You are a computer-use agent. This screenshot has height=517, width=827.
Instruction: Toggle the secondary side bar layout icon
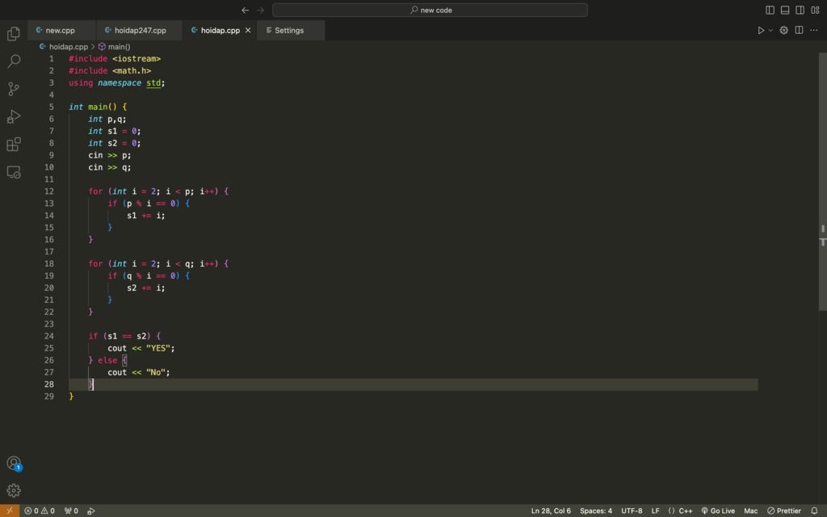coord(800,10)
